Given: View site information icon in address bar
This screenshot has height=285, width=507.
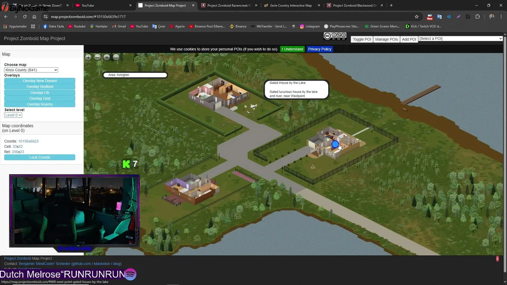Looking at the screenshot, I should (x=46, y=17).
